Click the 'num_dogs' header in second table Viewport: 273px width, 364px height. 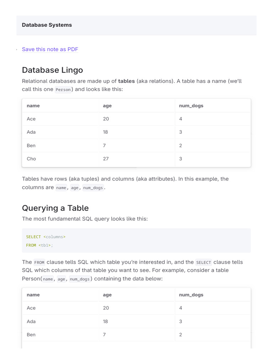click(191, 295)
